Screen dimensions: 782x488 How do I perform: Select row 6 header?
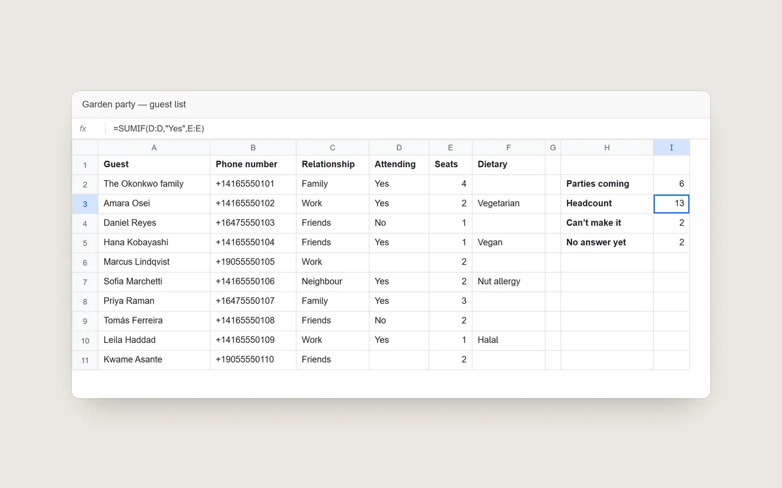click(x=85, y=263)
